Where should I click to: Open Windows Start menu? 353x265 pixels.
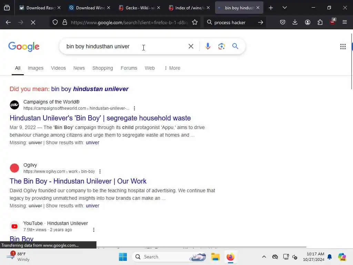[123, 257]
